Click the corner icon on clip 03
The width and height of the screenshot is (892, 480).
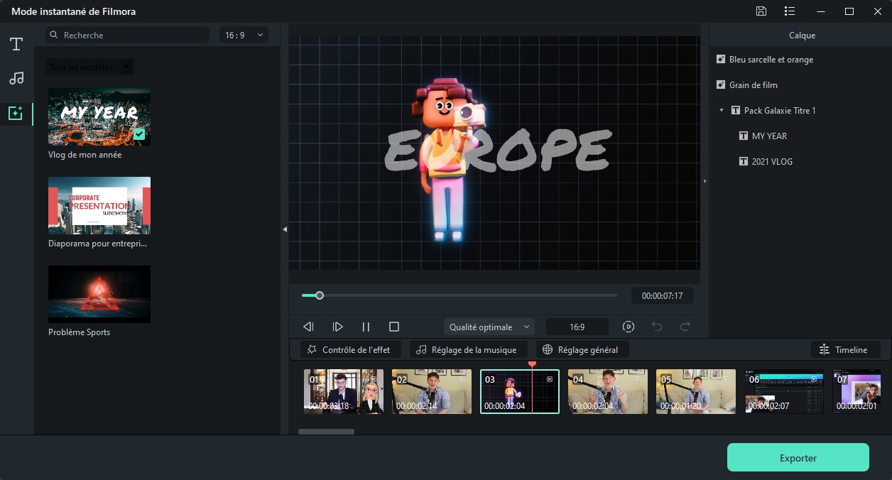(x=549, y=380)
